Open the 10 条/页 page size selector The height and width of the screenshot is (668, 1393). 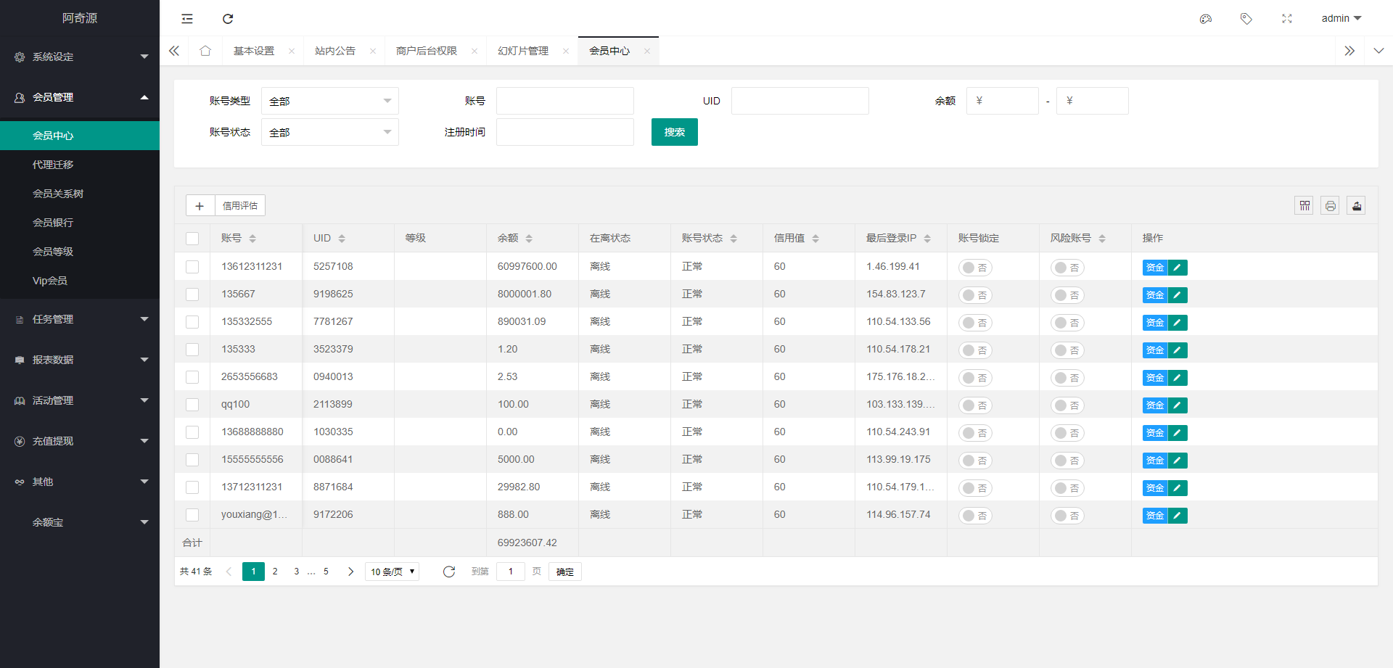(x=391, y=572)
